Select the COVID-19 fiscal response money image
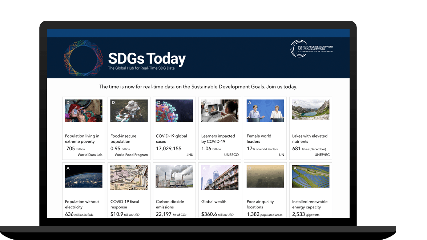This screenshot has width=427, height=240. point(129,178)
